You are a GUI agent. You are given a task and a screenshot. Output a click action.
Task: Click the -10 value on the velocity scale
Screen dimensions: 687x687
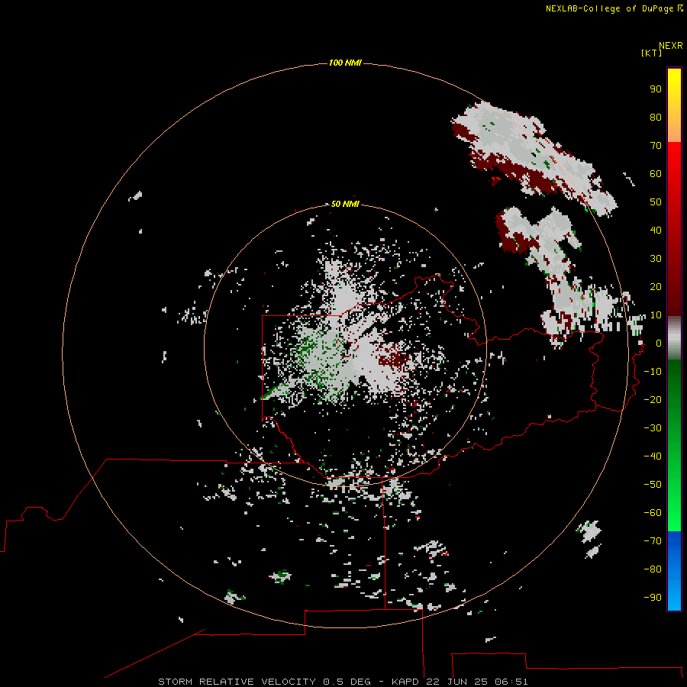click(653, 372)
